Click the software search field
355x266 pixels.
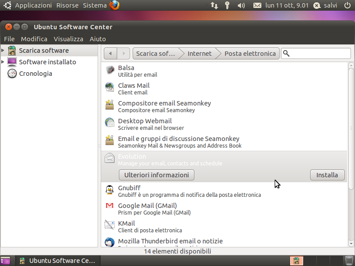click(316, 54)
